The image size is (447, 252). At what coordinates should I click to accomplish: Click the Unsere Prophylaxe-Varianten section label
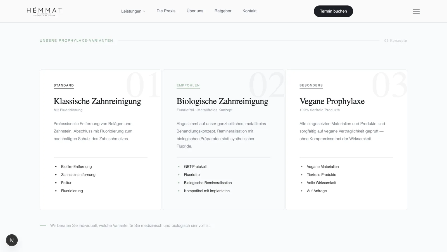coord(76,41)
